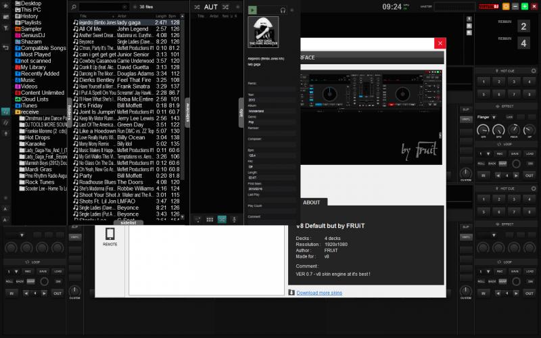The width and height of the screenshot is (541, 338).
Task: Click the back arrow icon in left sidebar
Action: [x=5, y=47]
